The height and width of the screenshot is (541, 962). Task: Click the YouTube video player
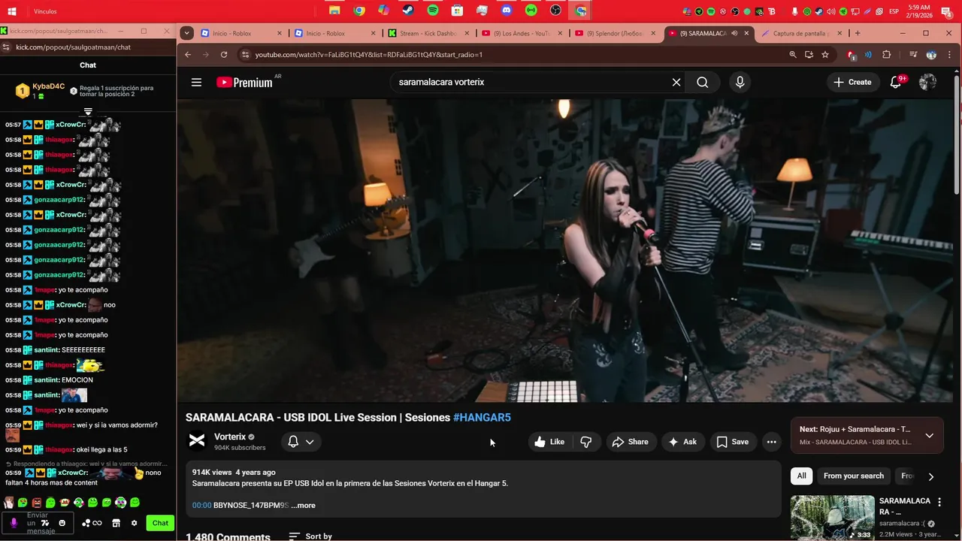coord(564,251)
